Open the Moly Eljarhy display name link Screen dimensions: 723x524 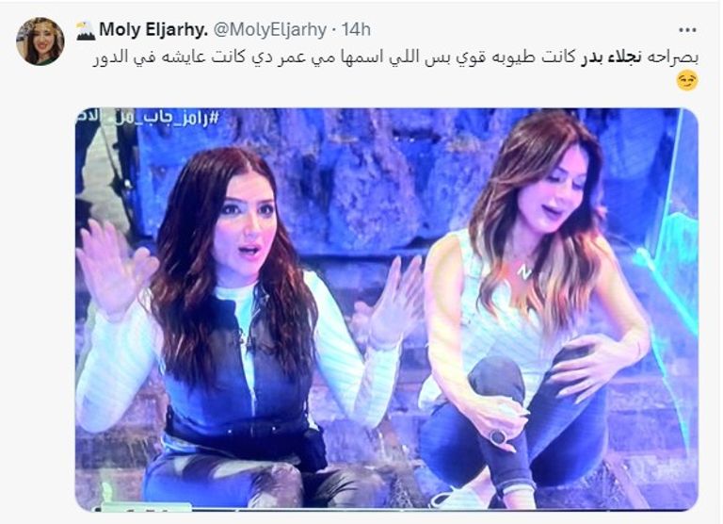pos(153,30)
